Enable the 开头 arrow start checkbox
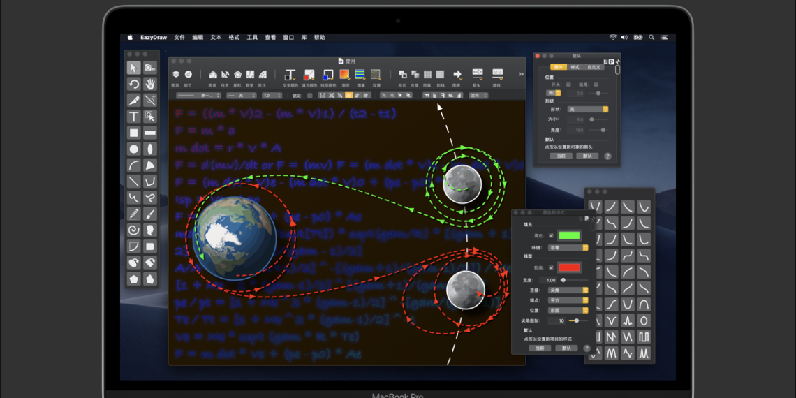The image size is (796, 398). pyautogui.click(x=568, y=84)
